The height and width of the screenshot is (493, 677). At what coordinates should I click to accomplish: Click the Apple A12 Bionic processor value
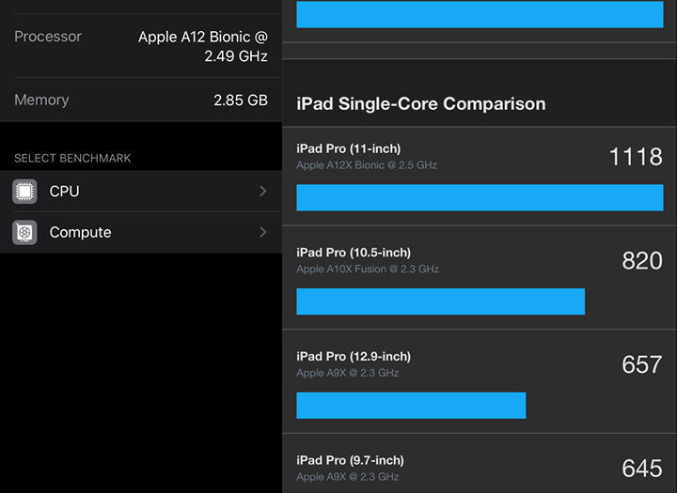pyautogui.click(x=203, y=46)
